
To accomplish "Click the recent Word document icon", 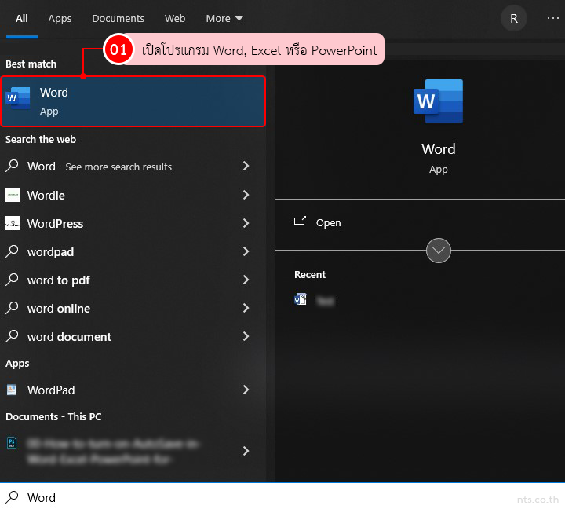I will pos(301,299).
